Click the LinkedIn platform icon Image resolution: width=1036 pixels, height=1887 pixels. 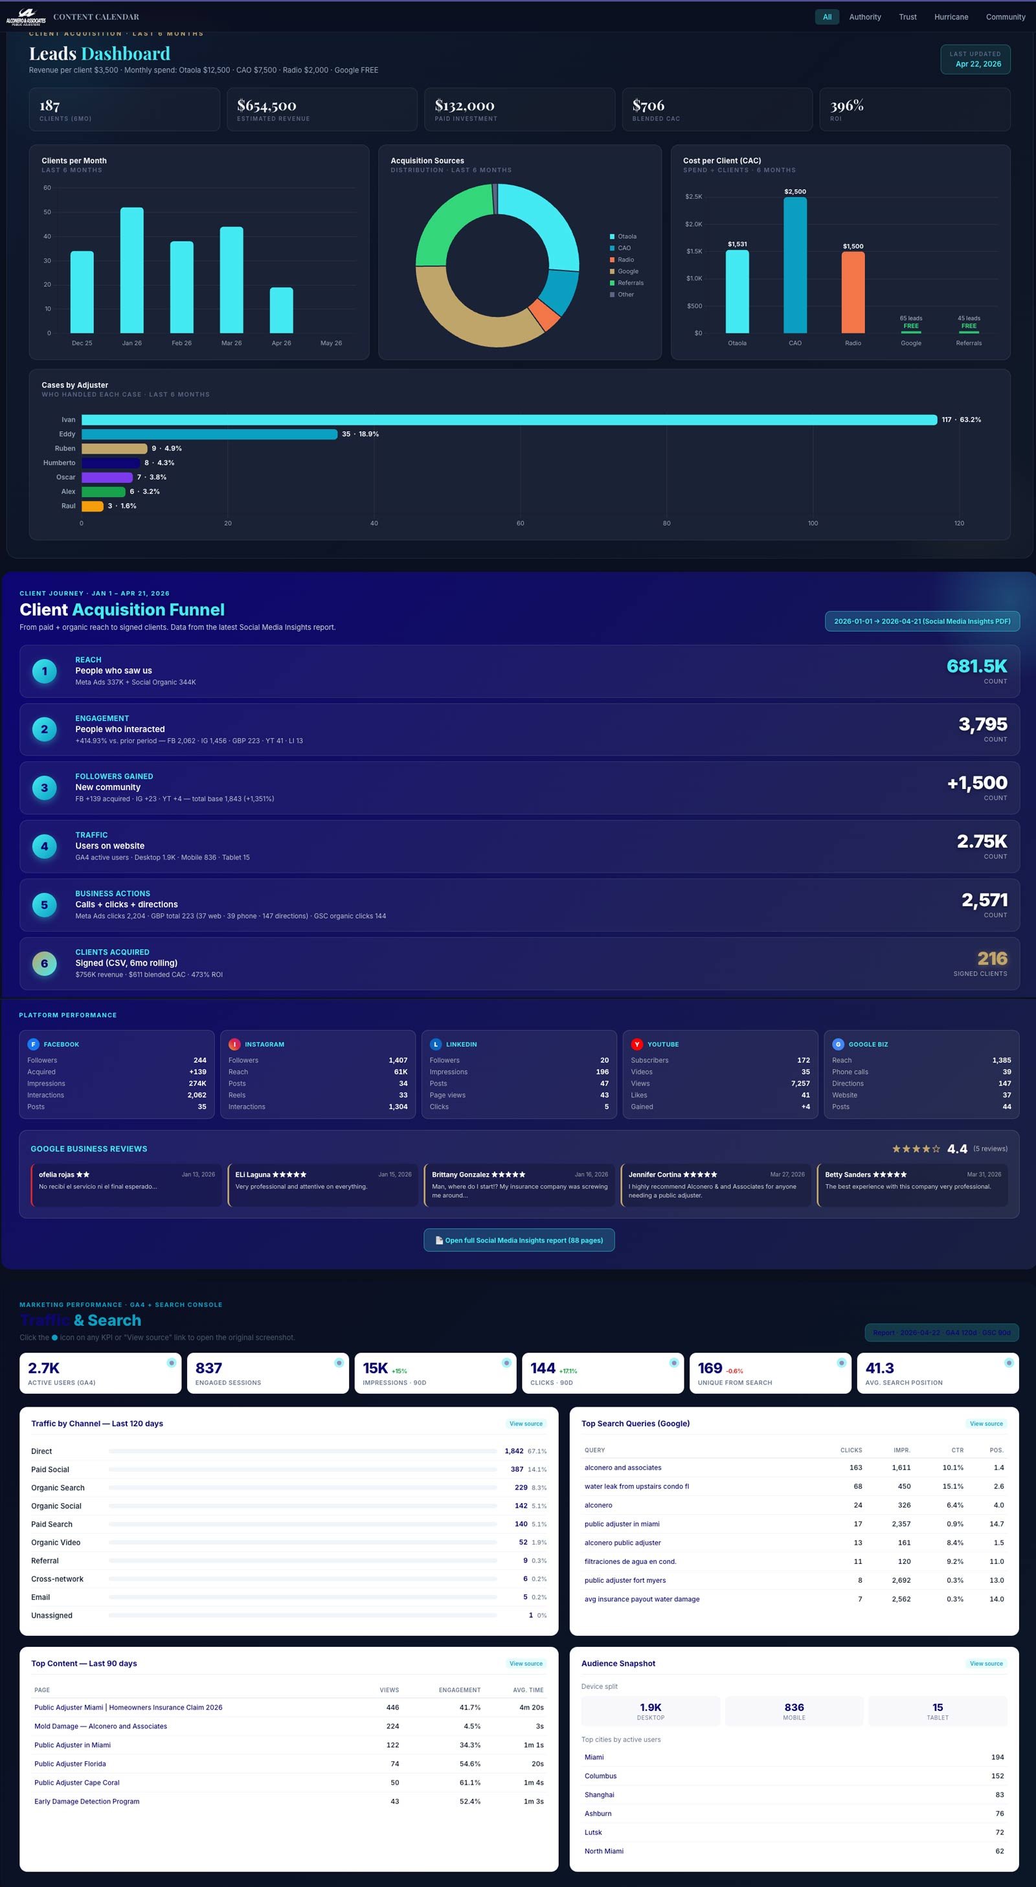point(436,1045)
